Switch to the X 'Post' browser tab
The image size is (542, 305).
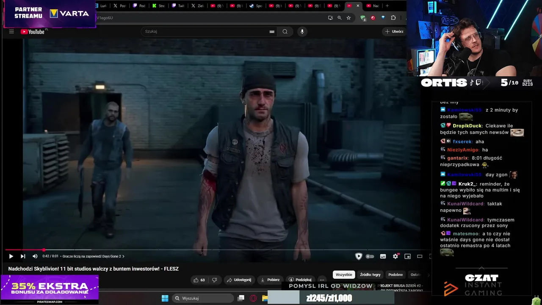pos(119,6)
